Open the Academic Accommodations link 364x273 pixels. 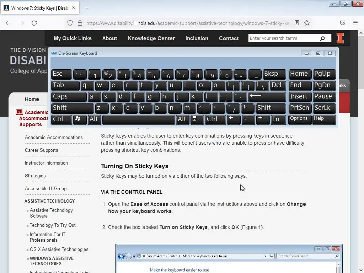tap(54, 138)
